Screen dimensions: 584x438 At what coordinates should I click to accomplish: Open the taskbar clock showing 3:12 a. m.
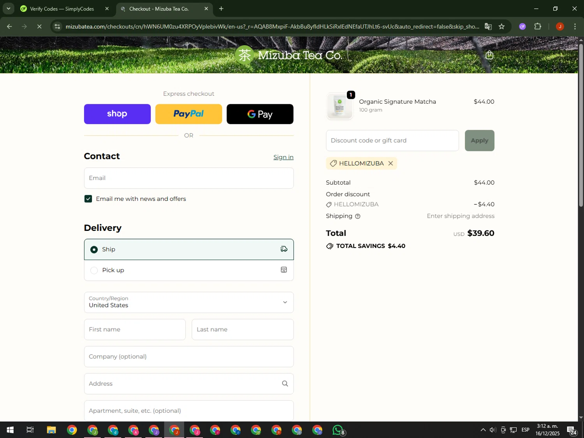pos(547,430)
